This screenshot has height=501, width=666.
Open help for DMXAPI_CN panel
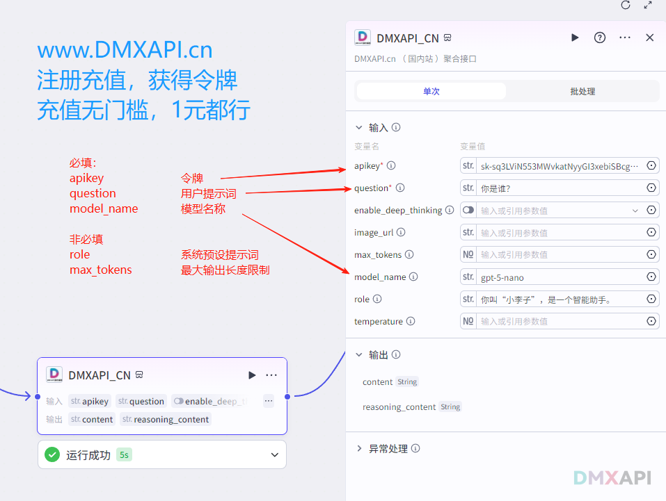click(600, 38)
